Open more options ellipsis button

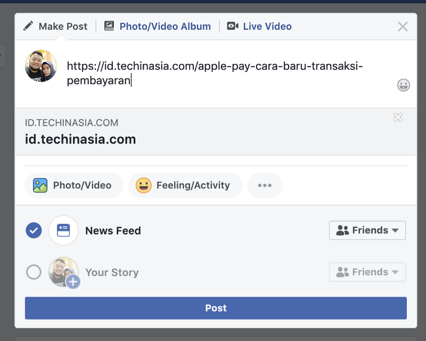click(265, 185)
